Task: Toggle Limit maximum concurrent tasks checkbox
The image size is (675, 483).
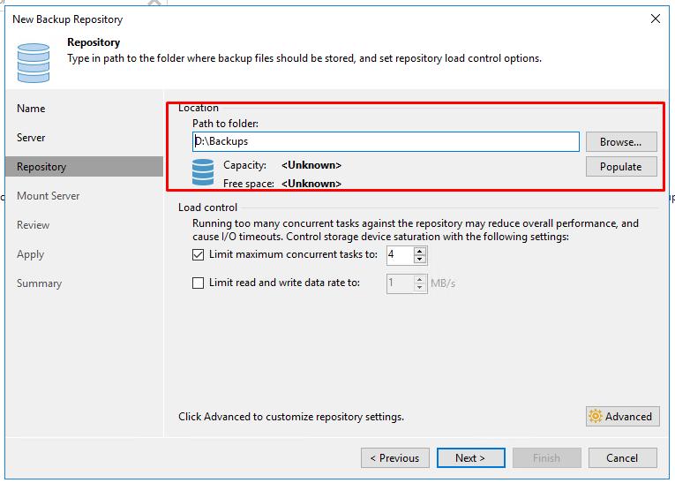Action: [198, 254]
